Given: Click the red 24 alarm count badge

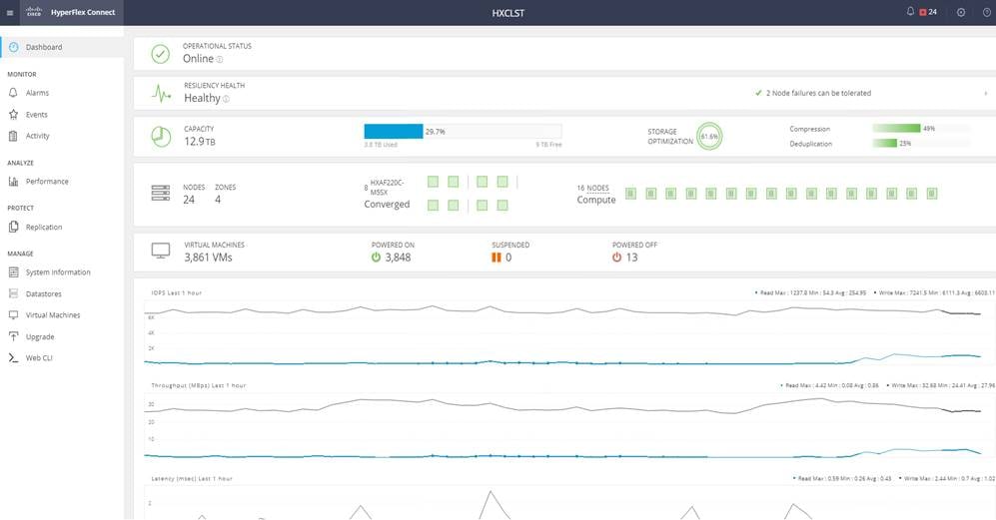Looking at the screenshot, I should click(x=929, y=12).
